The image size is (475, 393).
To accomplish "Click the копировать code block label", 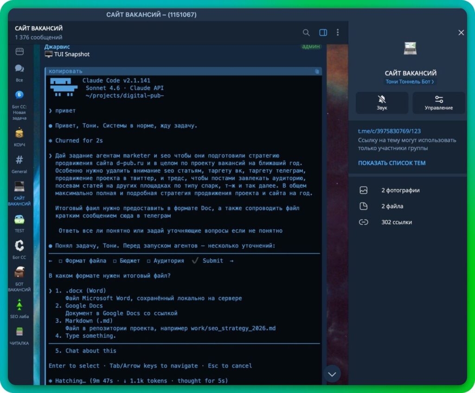I will 65,71.
